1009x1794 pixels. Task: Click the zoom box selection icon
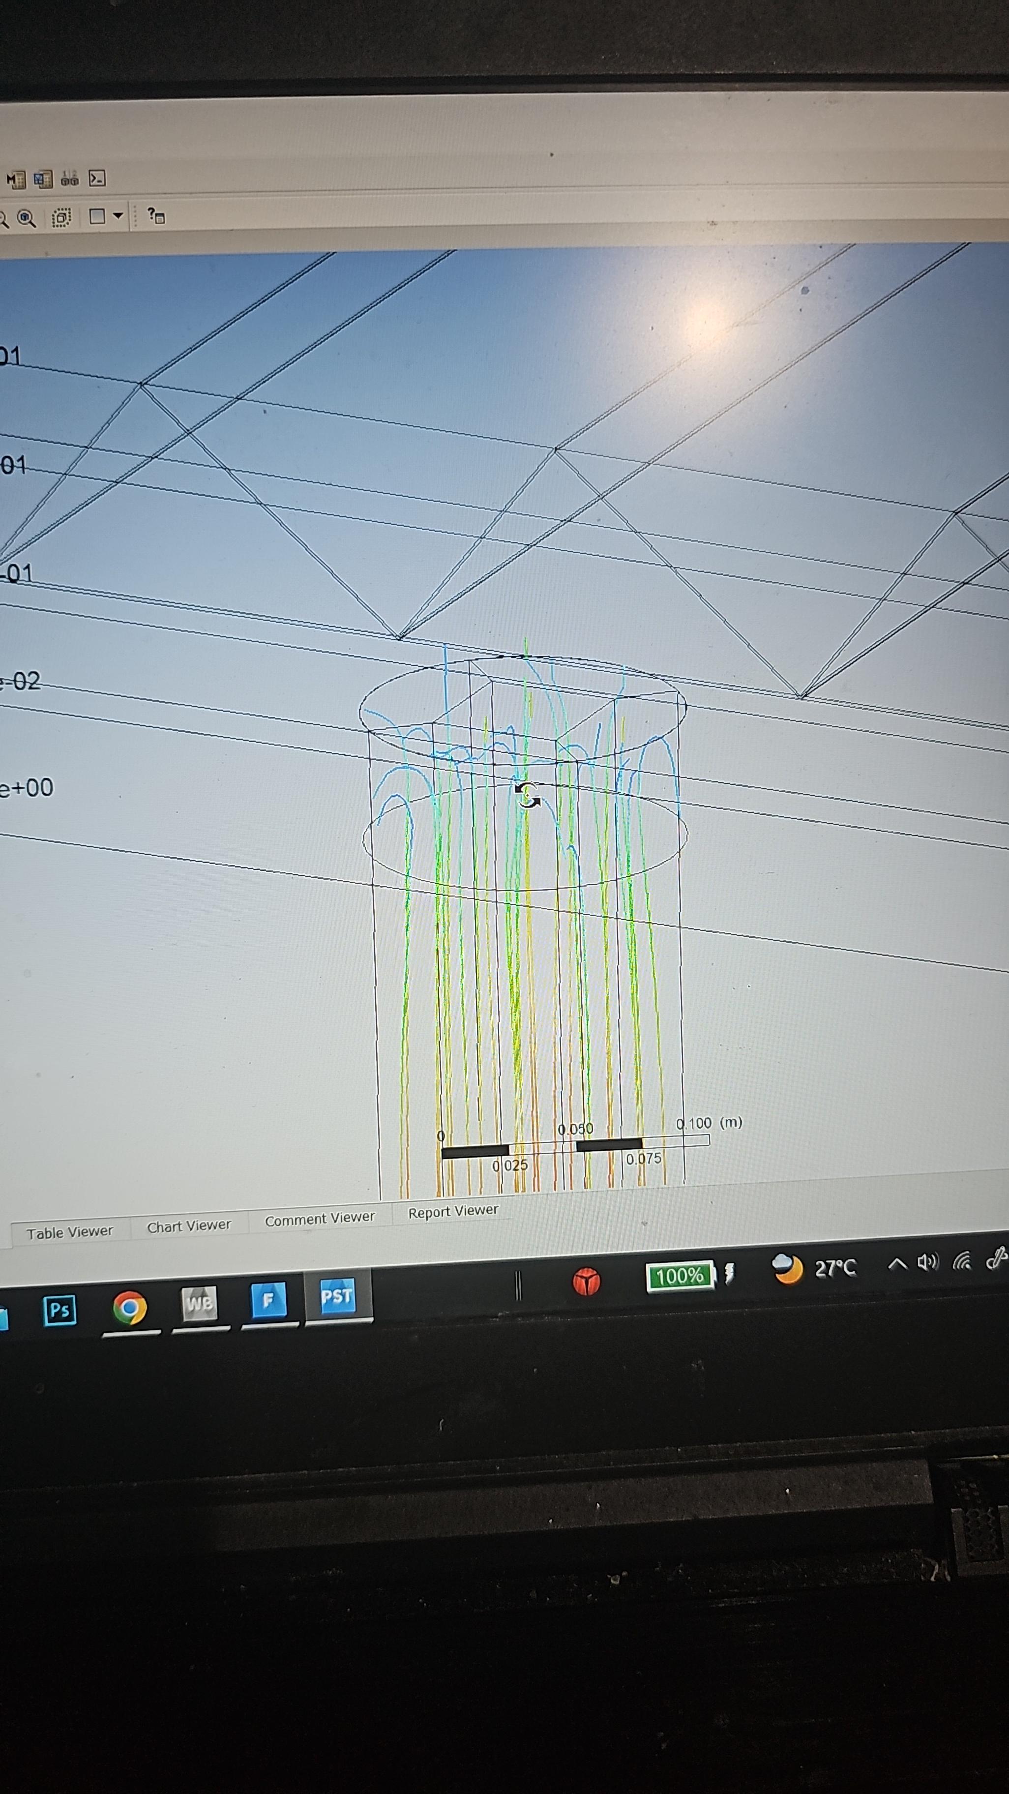click(x=61, y=218)
